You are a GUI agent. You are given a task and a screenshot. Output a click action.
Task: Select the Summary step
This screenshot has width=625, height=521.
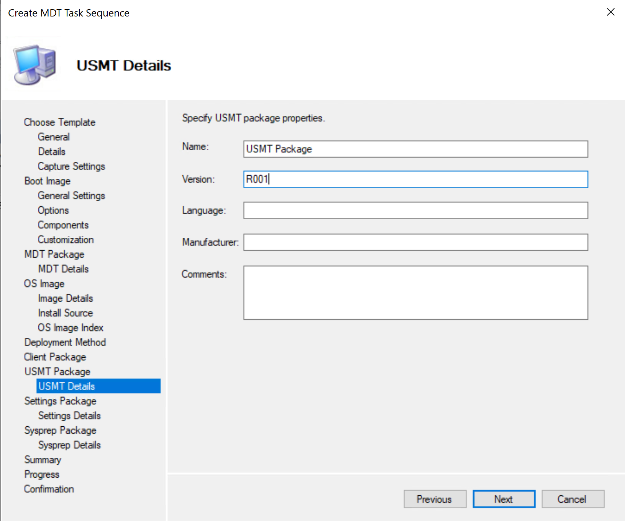click(x=43, y=459)
